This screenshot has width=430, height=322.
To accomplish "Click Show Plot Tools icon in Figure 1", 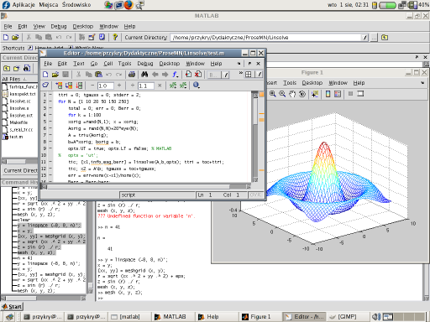I will [x=360, y=94].
